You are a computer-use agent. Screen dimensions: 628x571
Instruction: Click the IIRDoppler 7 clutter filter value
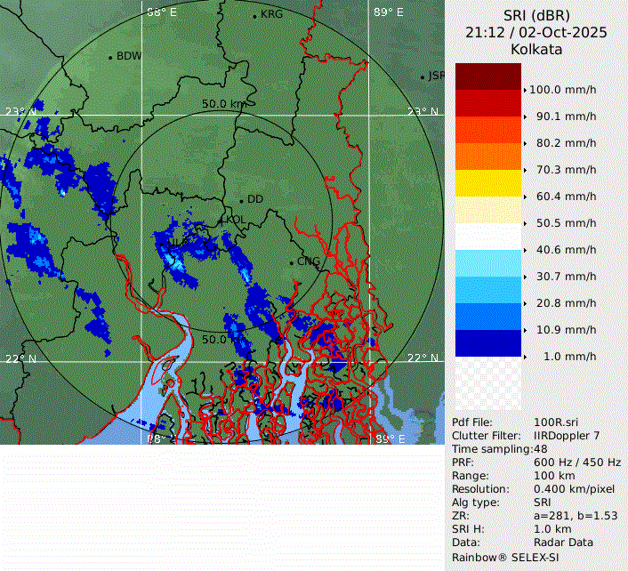coord(565,436)
